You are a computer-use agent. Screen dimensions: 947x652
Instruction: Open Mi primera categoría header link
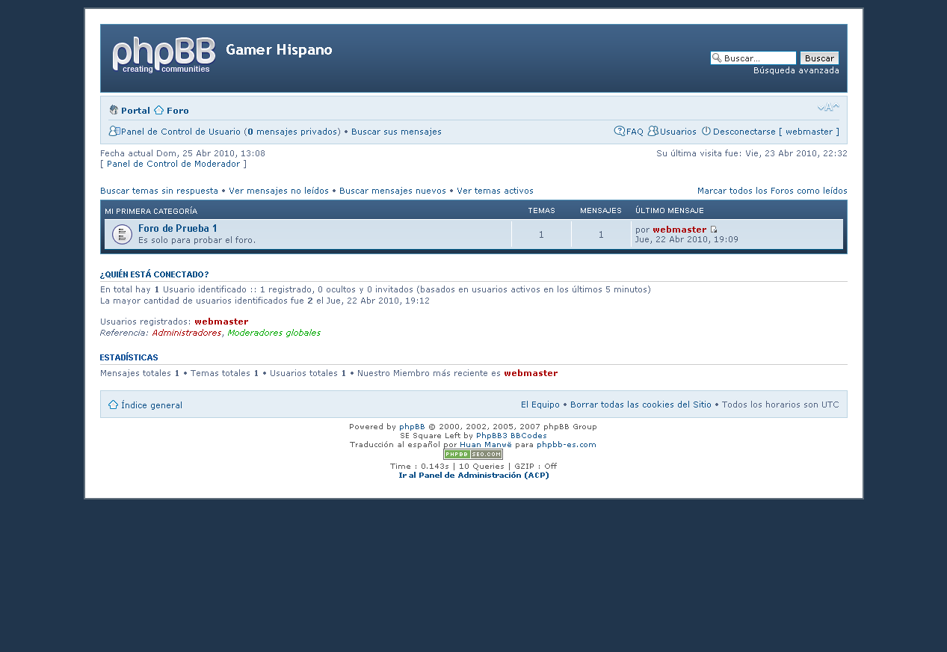coord(151,211)
